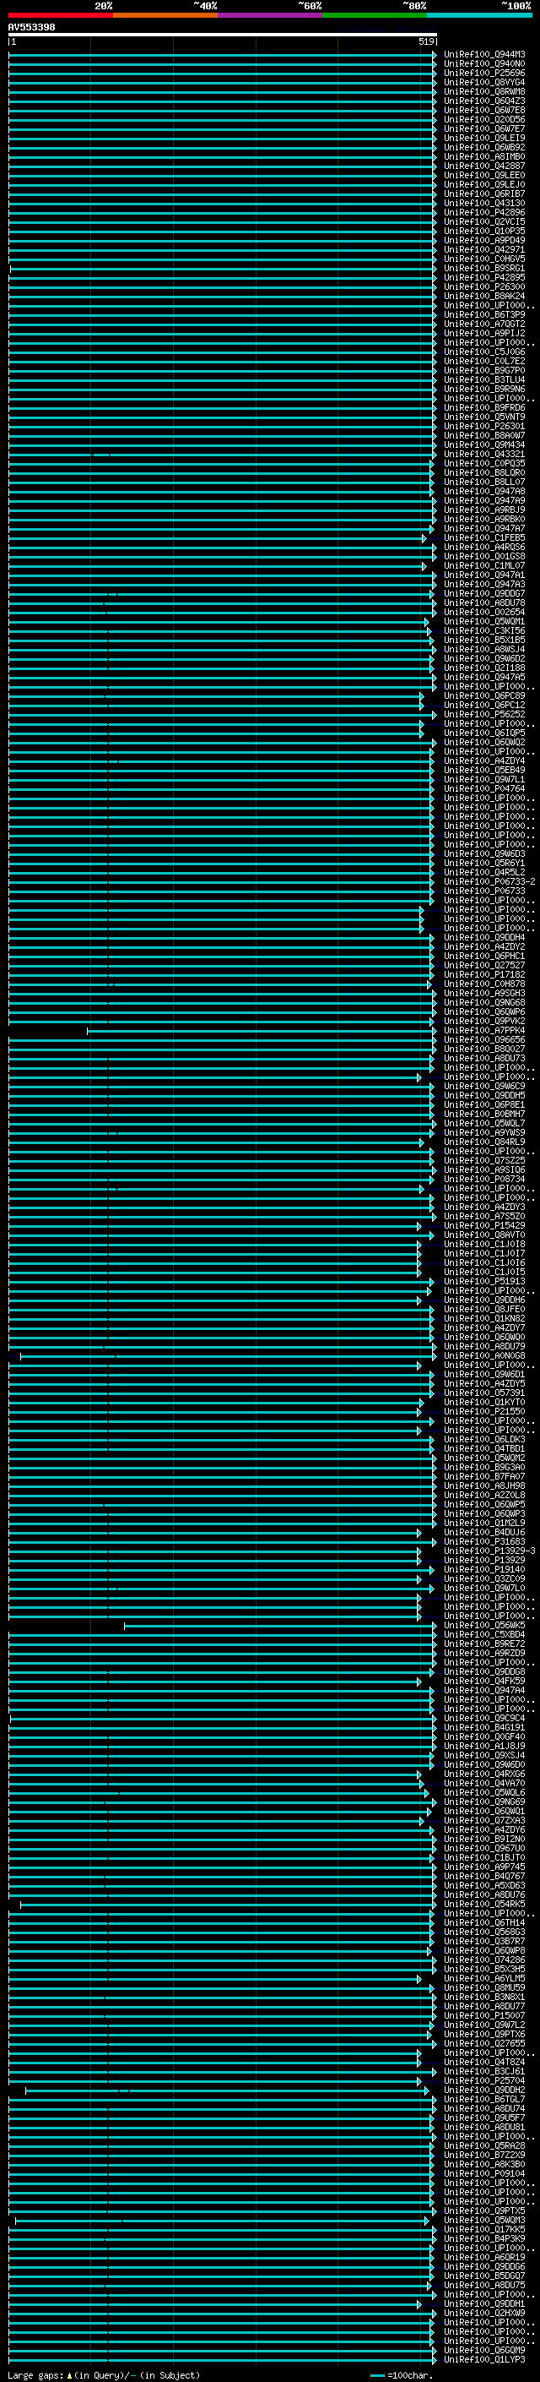Select hit label UniRef100_Q8AVT0

[484, 1235]
